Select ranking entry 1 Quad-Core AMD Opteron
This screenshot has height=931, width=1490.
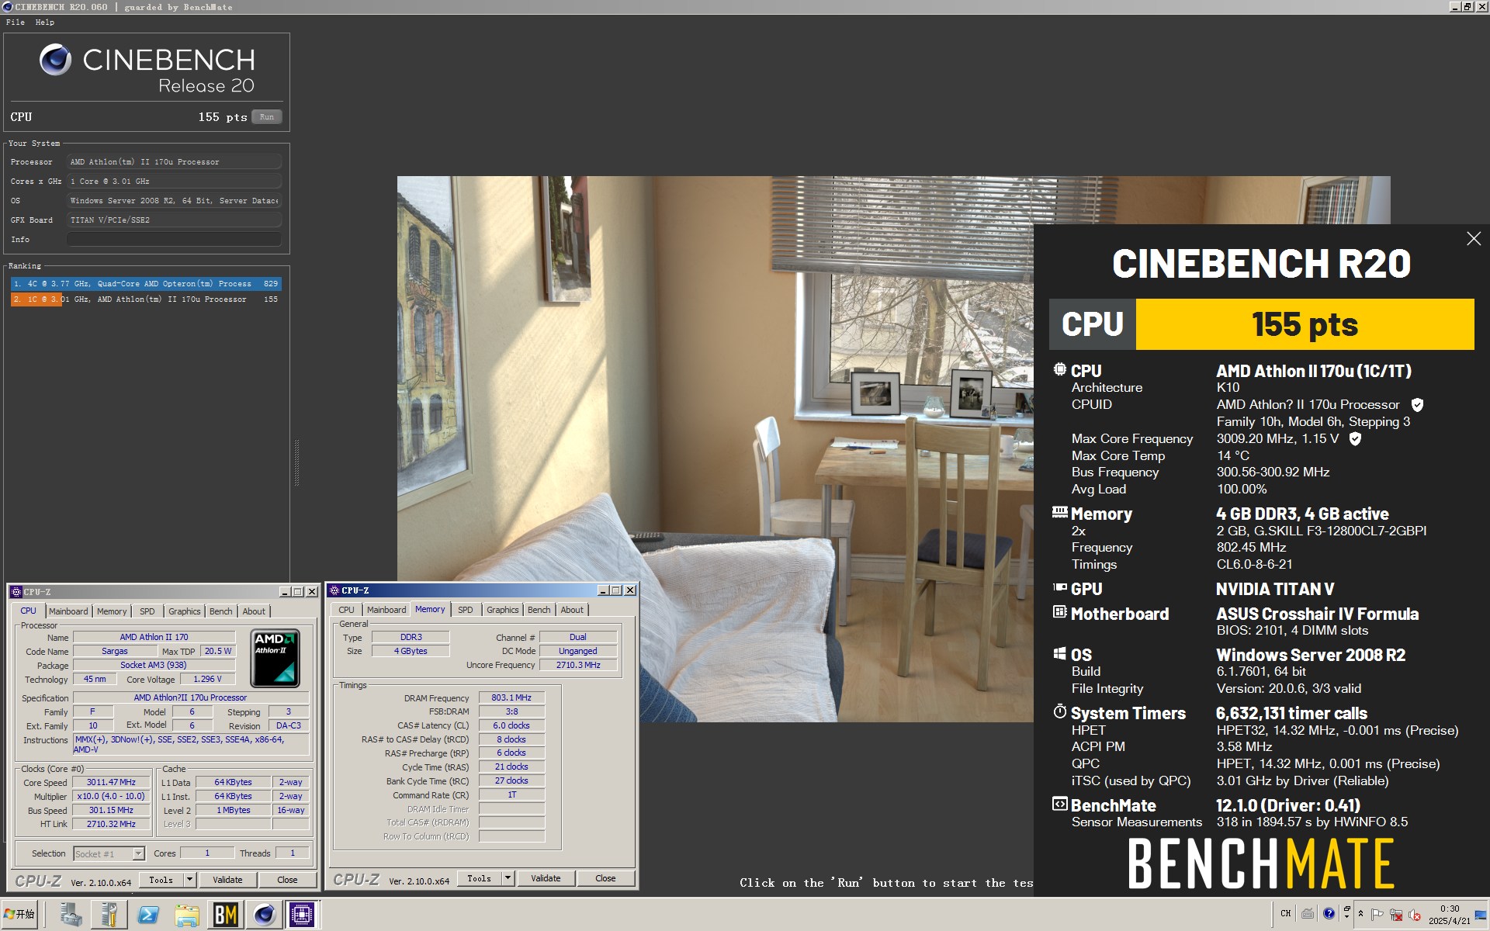tap(146, 284)
